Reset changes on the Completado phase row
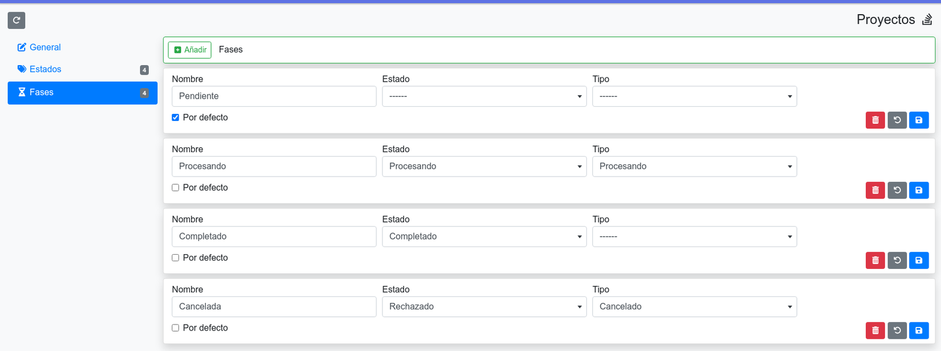941x351 pixels. (x=897, y=261)
